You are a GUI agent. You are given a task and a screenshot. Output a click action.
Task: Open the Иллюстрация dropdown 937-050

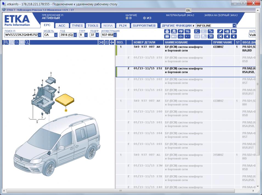point(115,35)
